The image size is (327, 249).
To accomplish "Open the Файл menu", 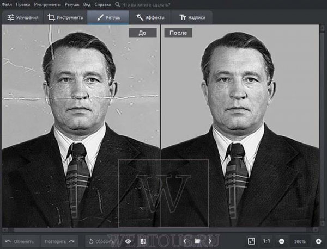I will tap(7, 4).
